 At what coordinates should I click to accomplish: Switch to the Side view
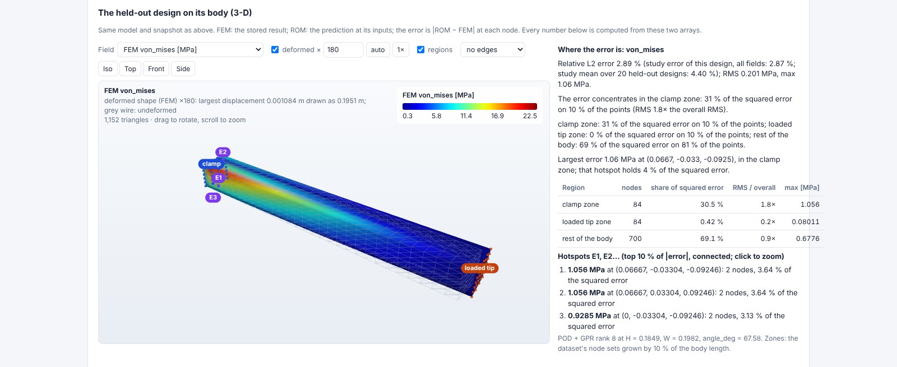pos(183,69)
